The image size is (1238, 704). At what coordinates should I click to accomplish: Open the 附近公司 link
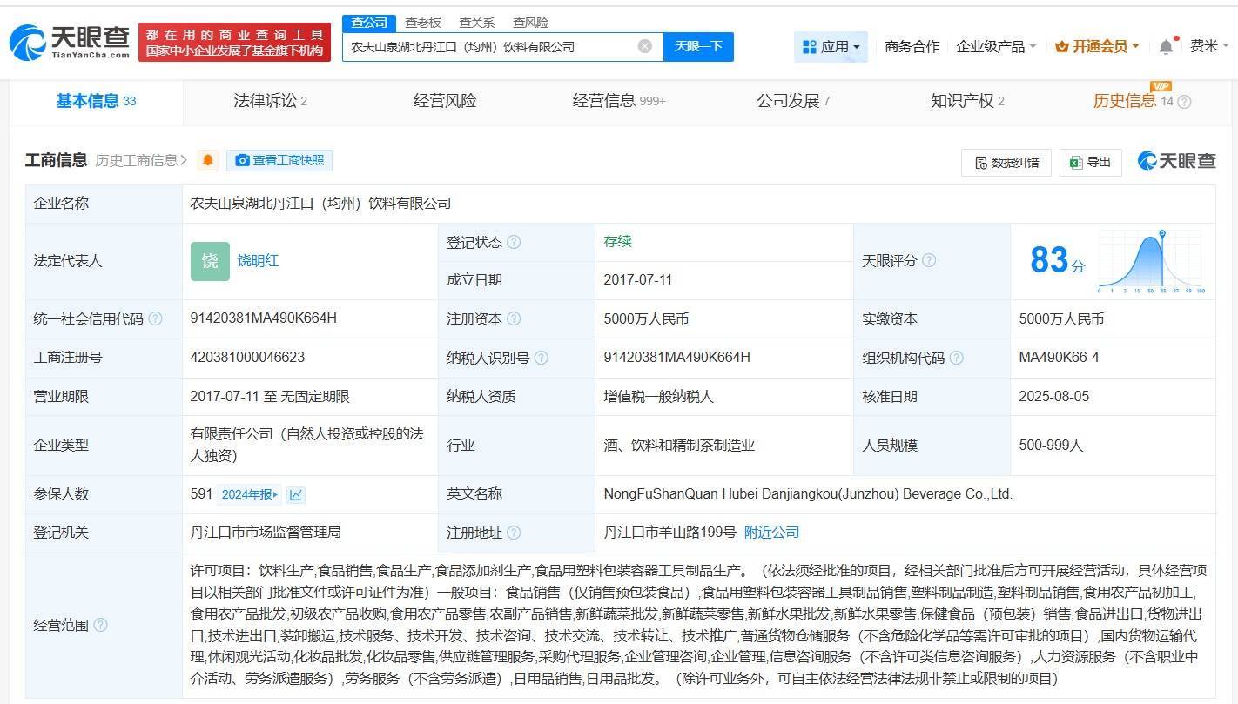click(771, 533)
